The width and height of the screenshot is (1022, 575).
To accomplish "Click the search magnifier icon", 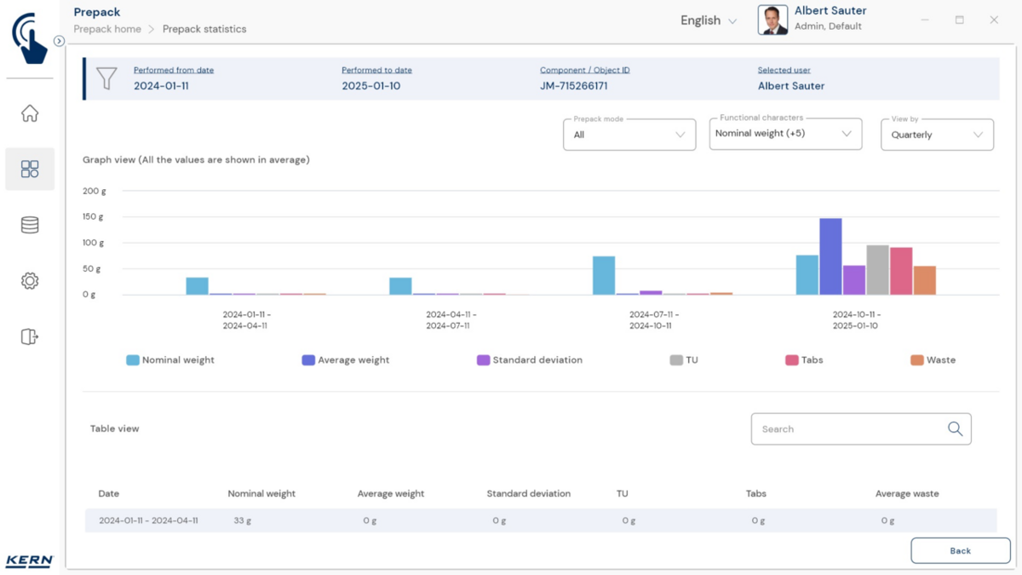I will [x=955, y=429].
